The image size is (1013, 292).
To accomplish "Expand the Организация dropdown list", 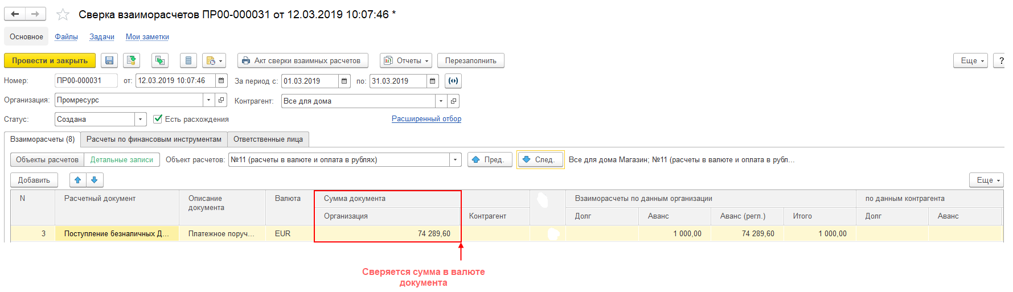I will [209, 100].
